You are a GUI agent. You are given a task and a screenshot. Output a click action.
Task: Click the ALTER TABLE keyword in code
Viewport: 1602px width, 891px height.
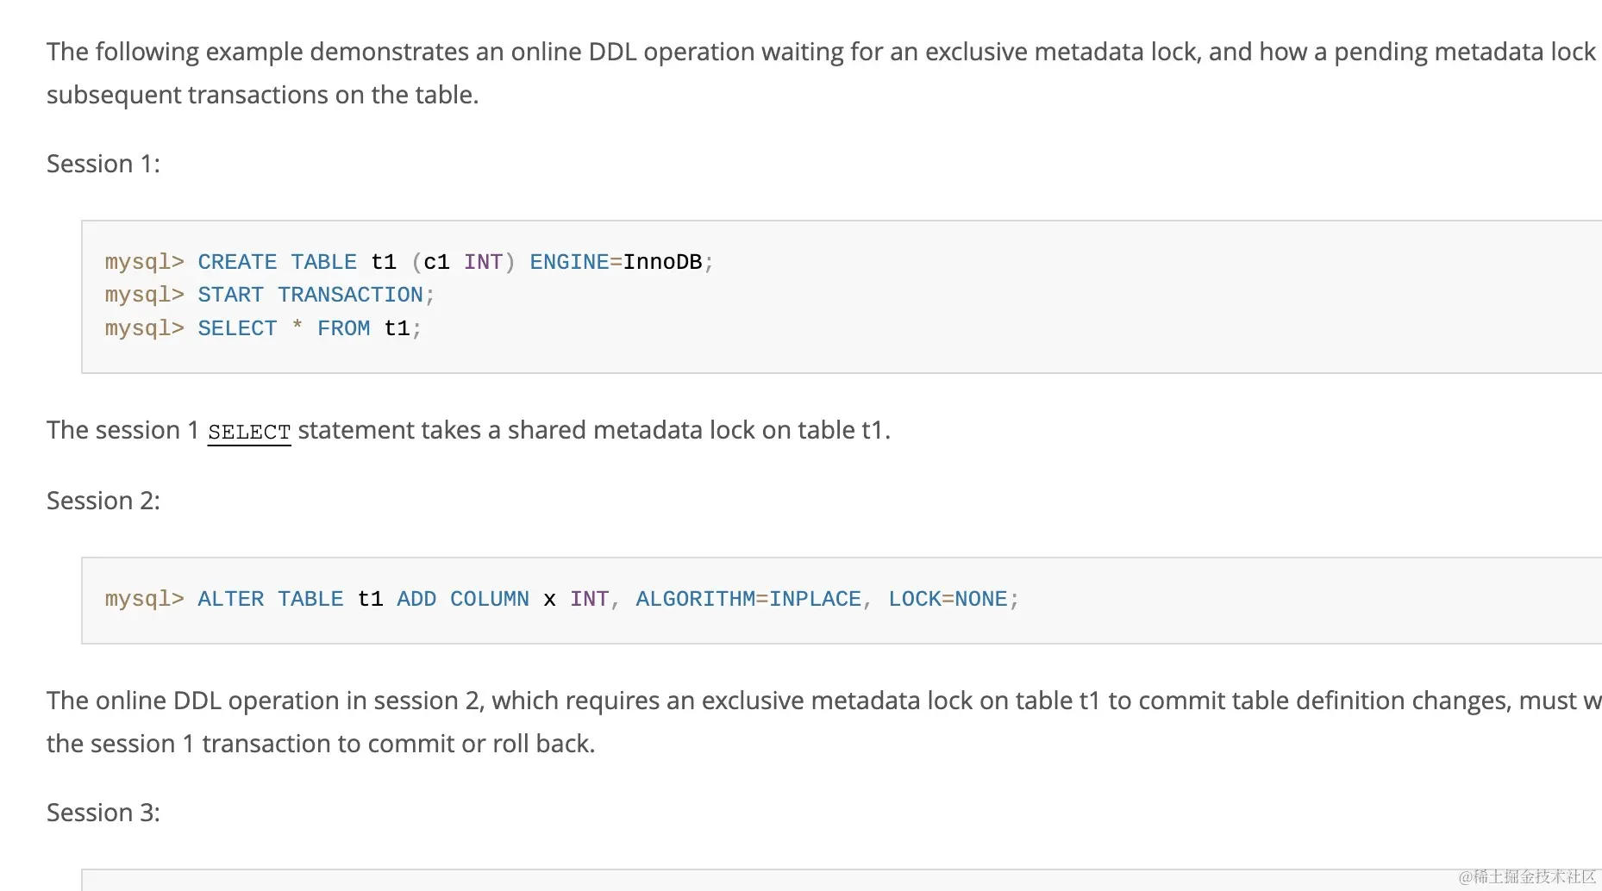coord(270,599)
